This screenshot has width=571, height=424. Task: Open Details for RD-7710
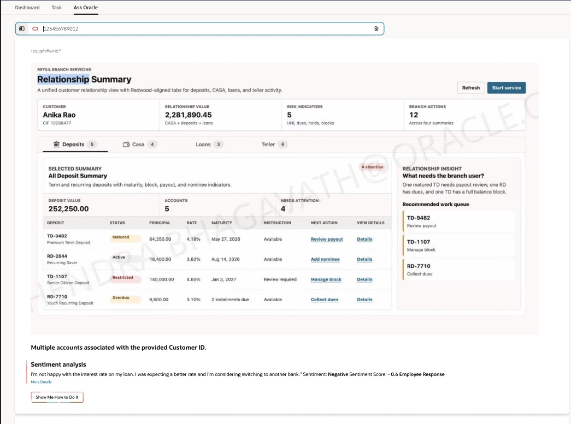point(364,300)
